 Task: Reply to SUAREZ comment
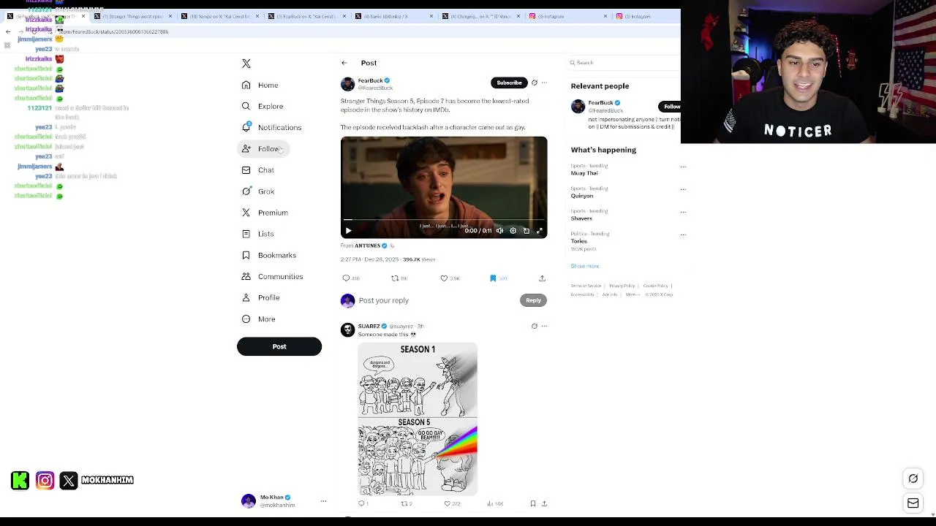pyautogui.click(x=363, y=503)
